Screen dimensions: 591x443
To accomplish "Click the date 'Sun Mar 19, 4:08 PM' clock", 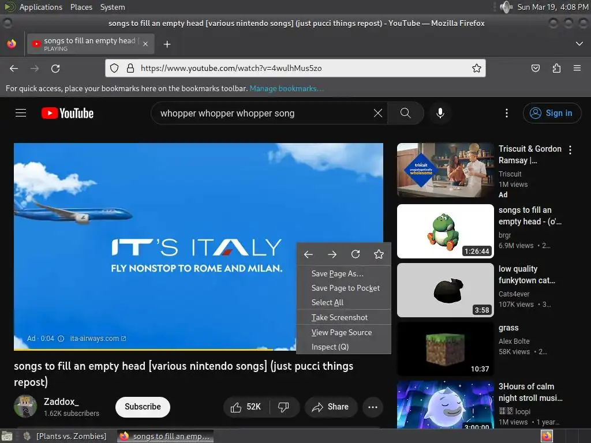I will coord(552,7).
